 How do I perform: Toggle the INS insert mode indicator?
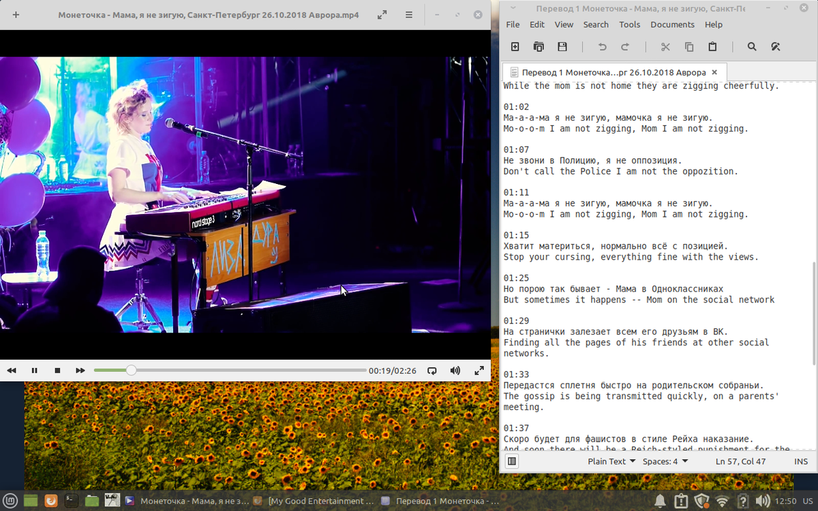pos(801,461)
